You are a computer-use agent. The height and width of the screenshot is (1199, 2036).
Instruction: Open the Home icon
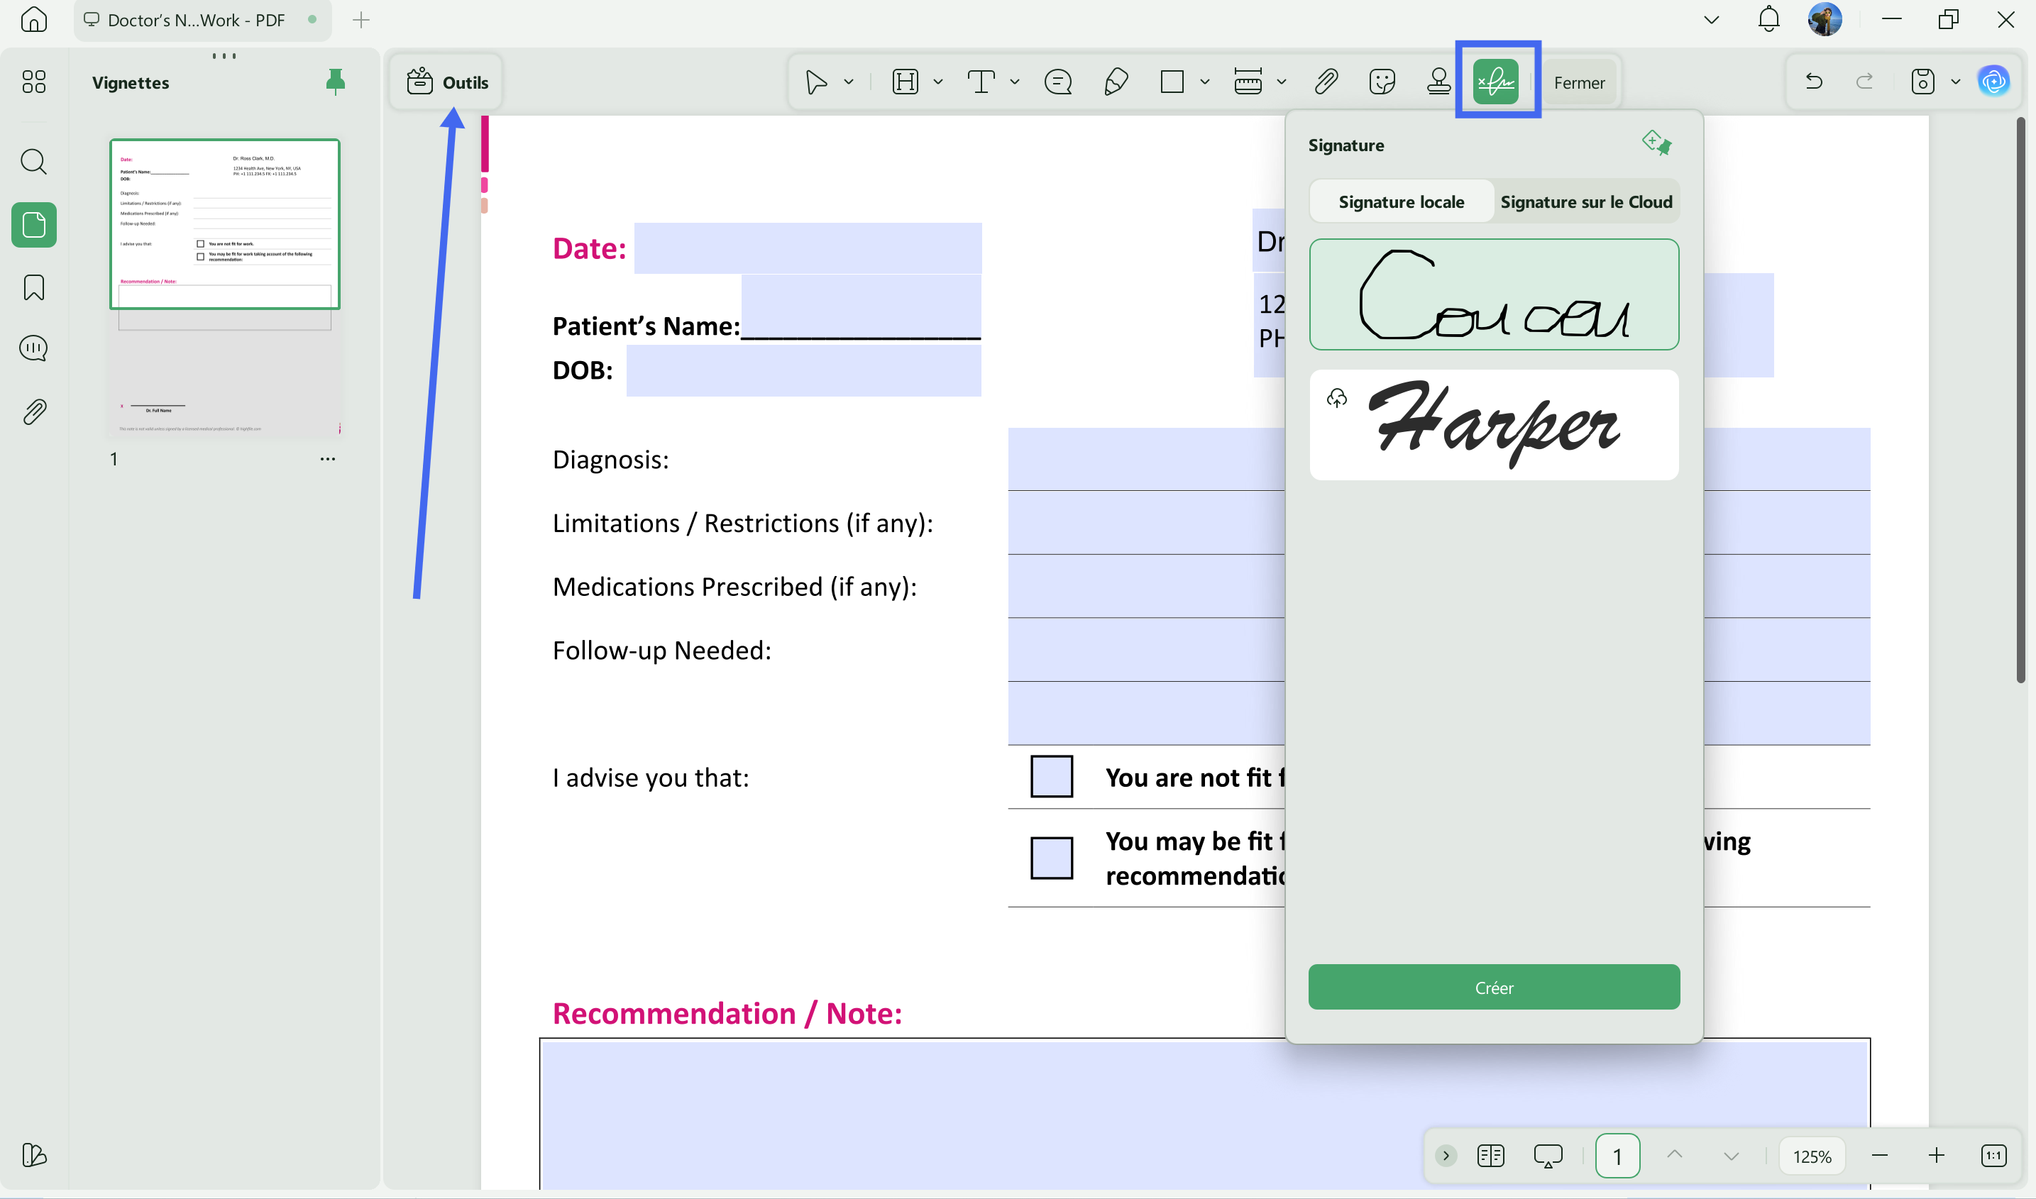[x=34, y=19]
